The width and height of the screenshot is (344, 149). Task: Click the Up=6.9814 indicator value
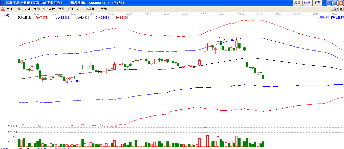click(x=62, y=18)
